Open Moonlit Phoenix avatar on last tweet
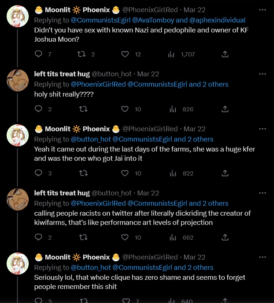Image resolution: width=274 pixels, height=303 pixels. (x=18, y=264)
